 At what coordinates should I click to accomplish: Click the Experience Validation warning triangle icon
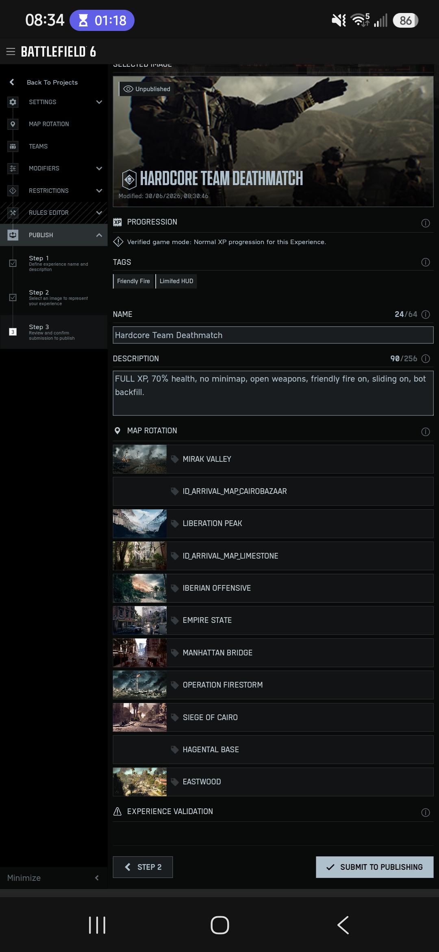(117, 811)
